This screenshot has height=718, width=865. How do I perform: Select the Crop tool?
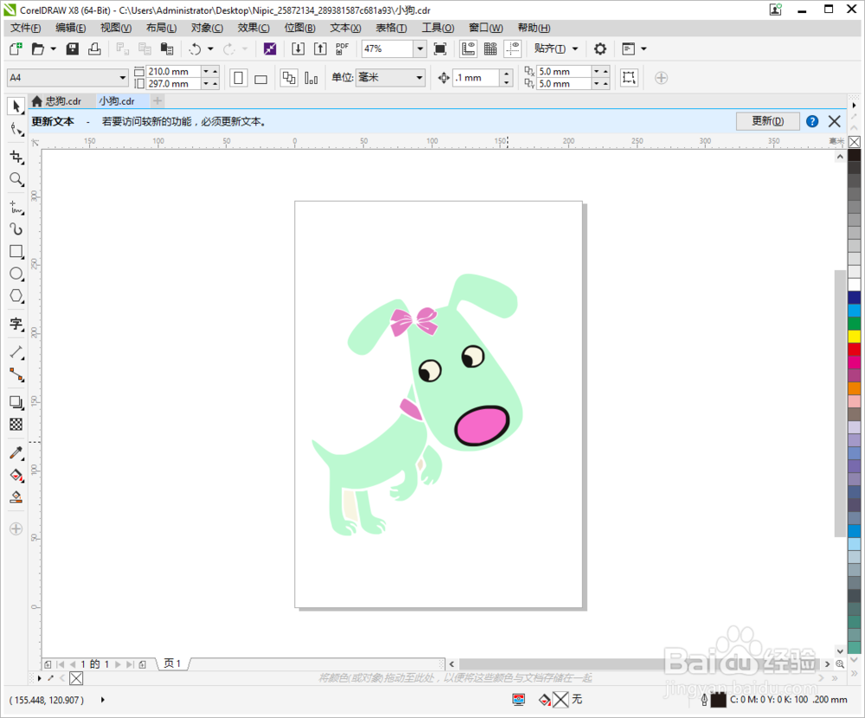click(x=16, y=157)
